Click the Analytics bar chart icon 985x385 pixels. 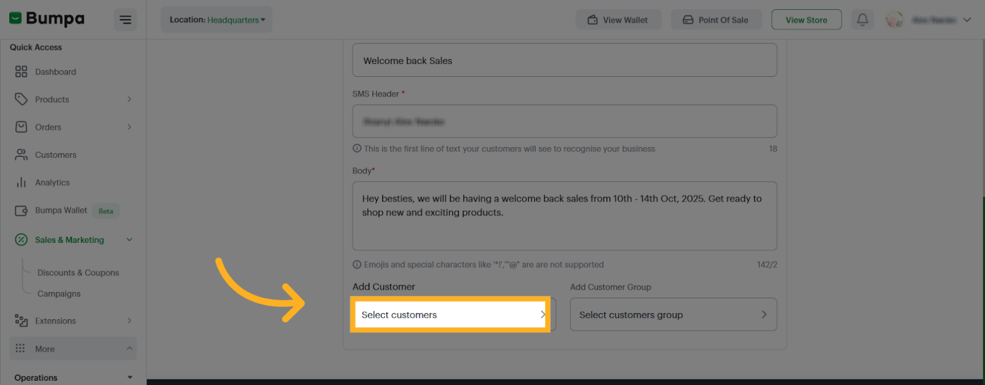point(21,182)
